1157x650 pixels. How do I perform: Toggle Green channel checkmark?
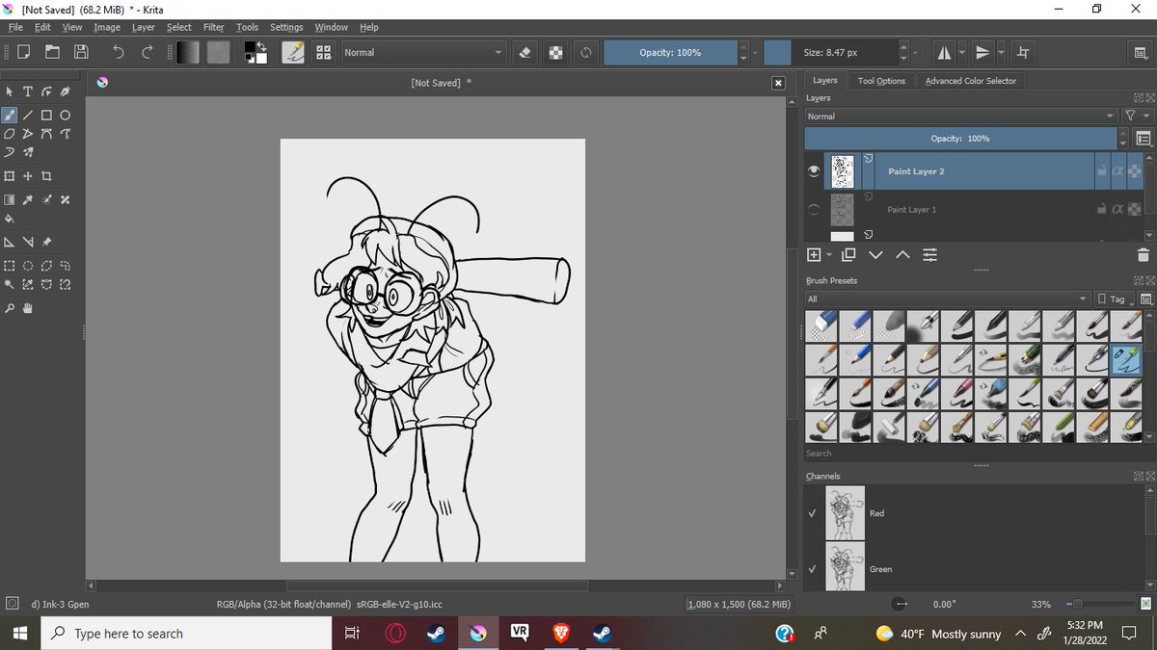[813, 569]
